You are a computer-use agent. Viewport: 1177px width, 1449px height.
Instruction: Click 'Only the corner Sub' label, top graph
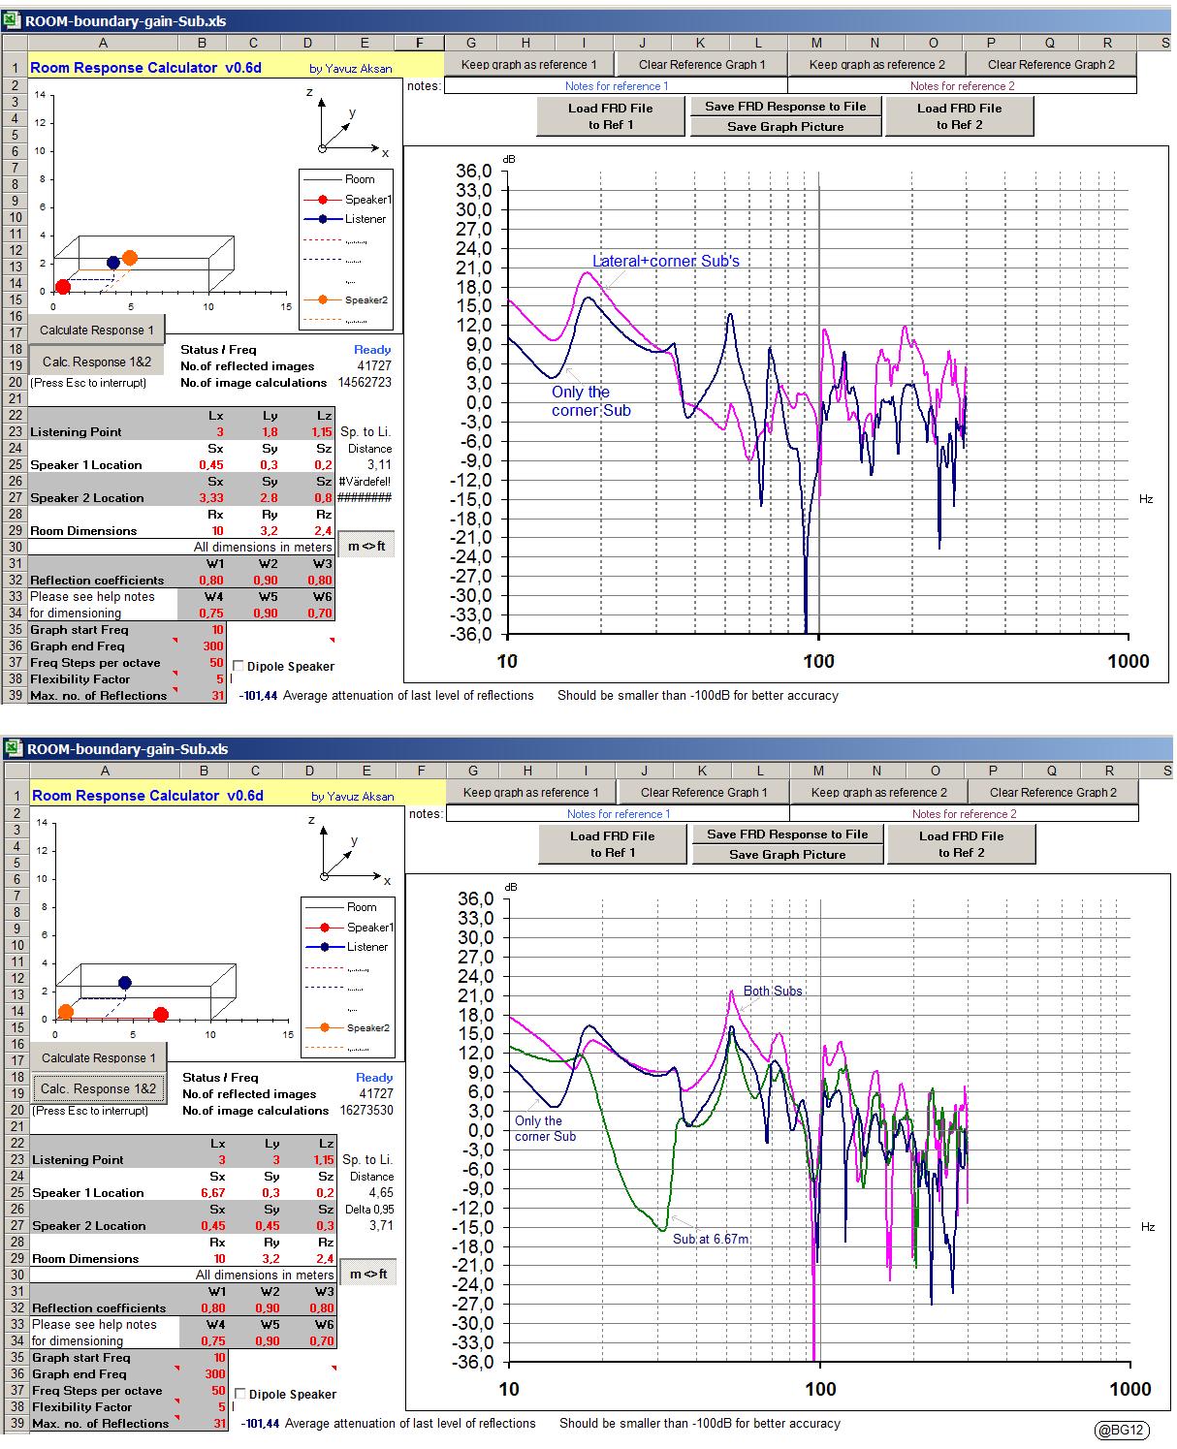(x=589, y=401)
